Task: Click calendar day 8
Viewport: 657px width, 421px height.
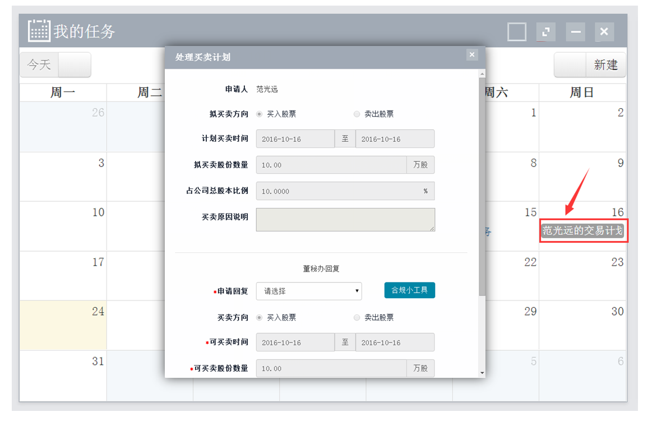Action: tap(512, 177)
